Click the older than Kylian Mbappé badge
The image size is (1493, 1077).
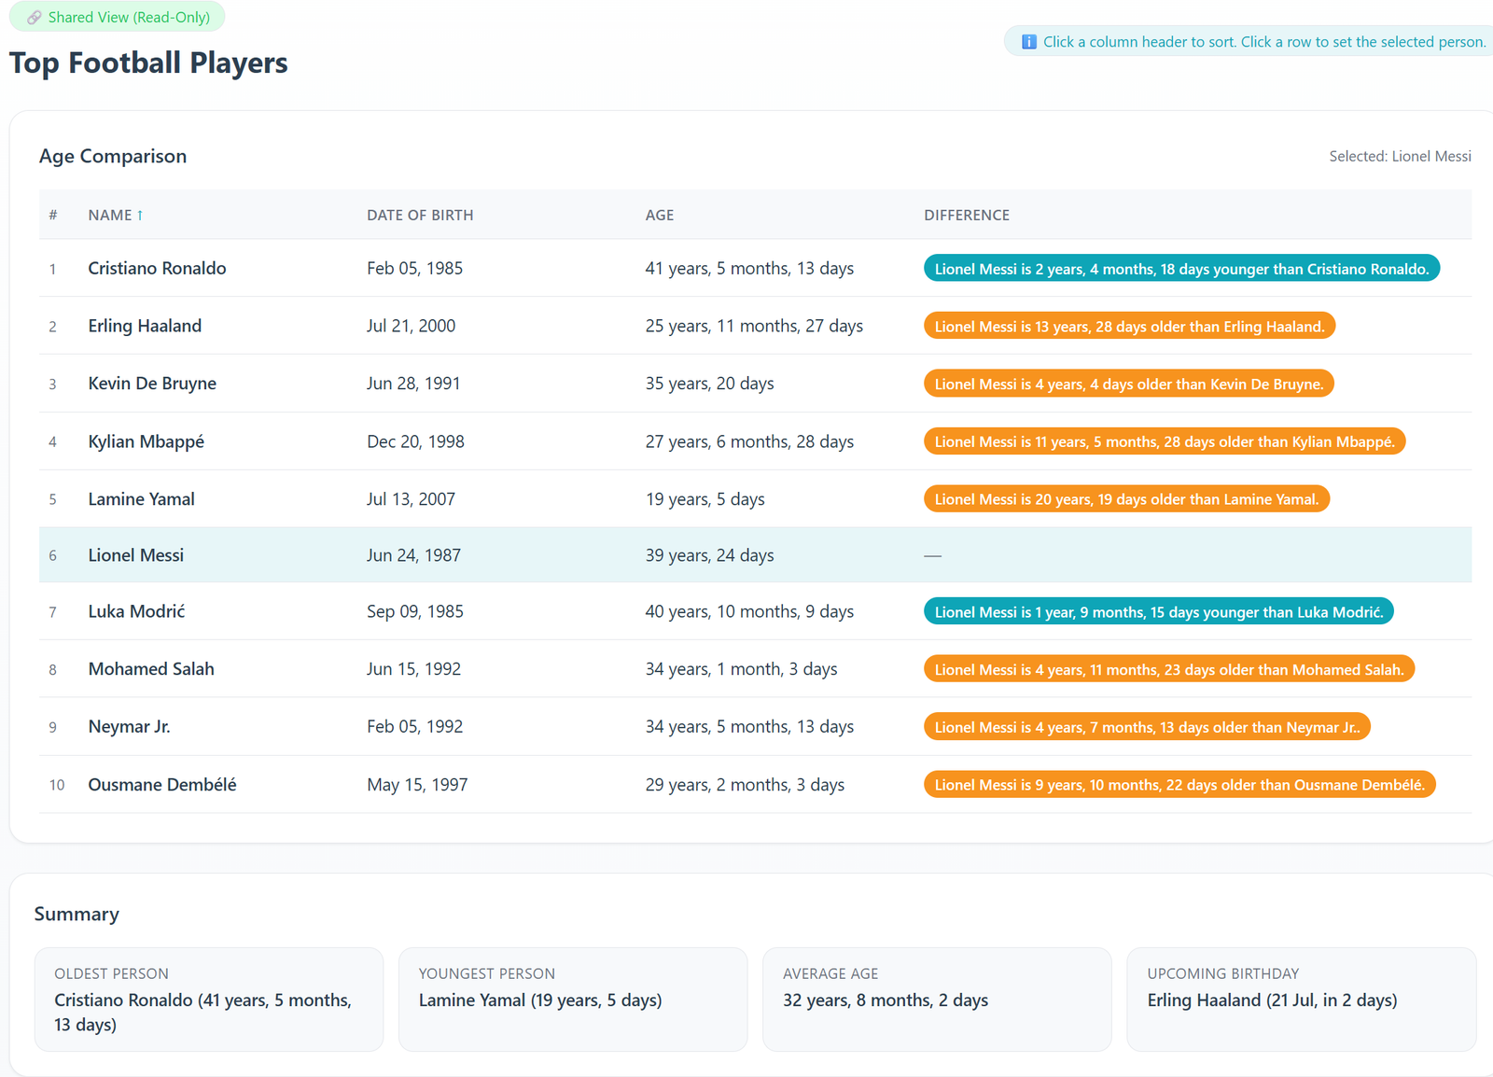tap(1165, 441)
